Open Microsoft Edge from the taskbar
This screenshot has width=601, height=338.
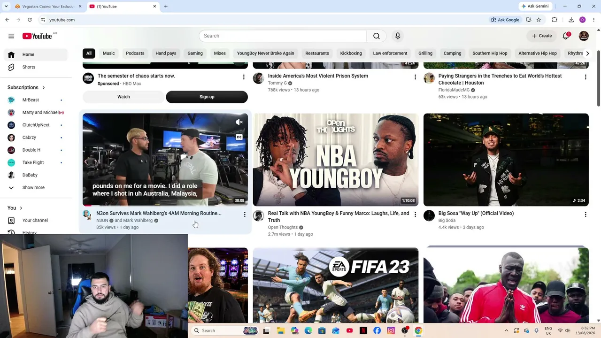[x=308, y=330]
